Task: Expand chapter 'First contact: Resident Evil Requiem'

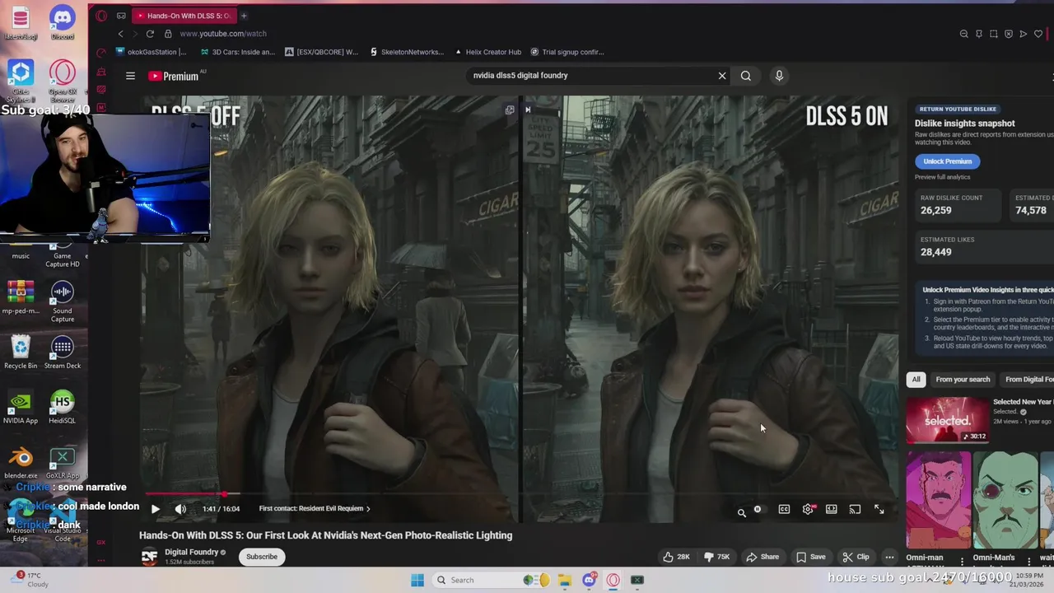Action: click(315, 509)
